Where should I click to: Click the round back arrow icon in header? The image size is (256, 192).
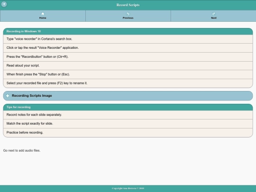4,4
